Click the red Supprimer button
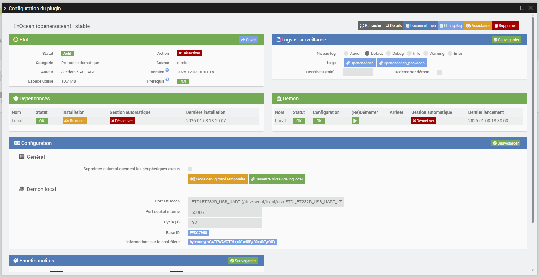The height and width of the screenshot is (277, 539). coord(505,26)
